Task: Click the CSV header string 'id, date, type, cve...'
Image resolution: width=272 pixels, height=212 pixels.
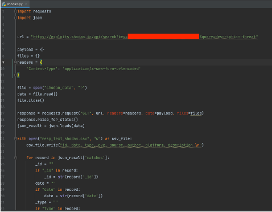Action: [131, 145]
